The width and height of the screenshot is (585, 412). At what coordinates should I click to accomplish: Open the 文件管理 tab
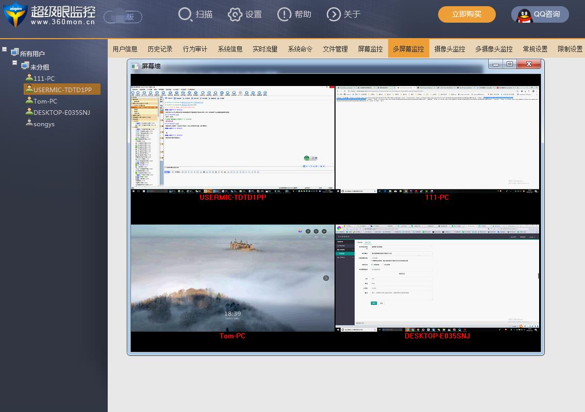pyautogui.click(x=335, y=49)
